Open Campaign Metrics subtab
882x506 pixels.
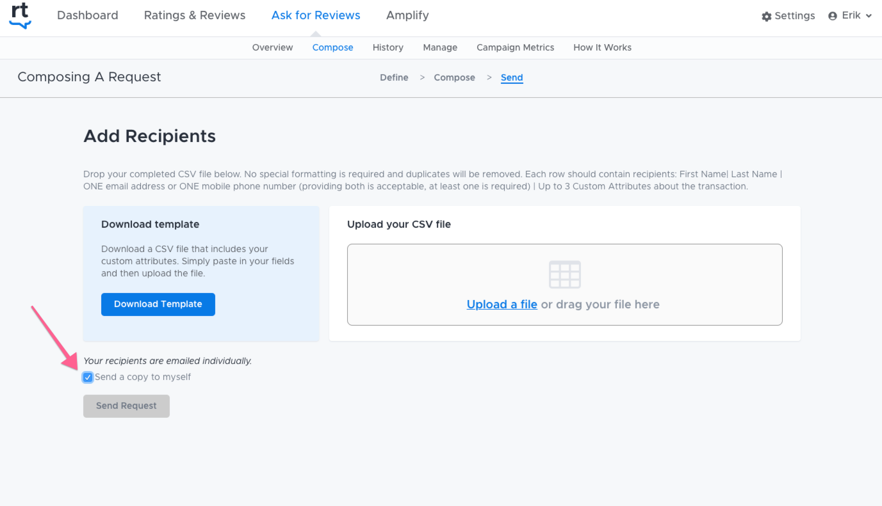(x=516, y=47)
